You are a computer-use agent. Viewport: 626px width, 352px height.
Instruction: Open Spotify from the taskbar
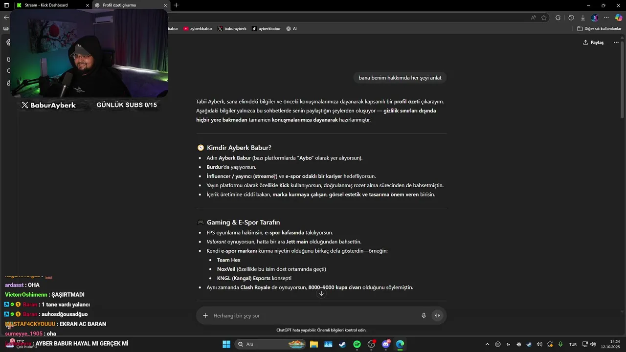(357, 344)
